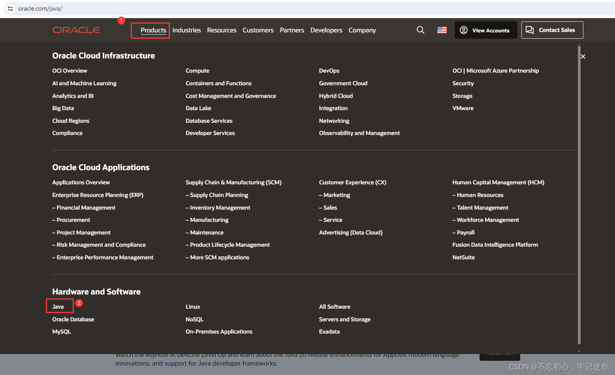This screenshot has height=375, width=615.
Task: Select Compute under Cloud Infrastructure
Action: (197, 71)
